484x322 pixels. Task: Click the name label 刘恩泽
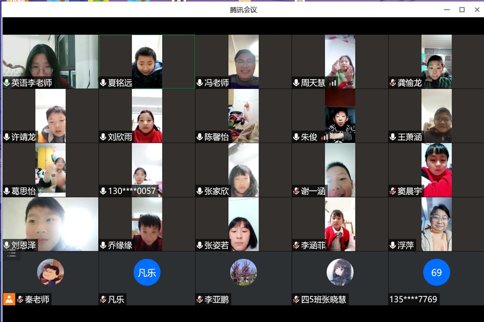pyautogui.click(x=24, y=245)
